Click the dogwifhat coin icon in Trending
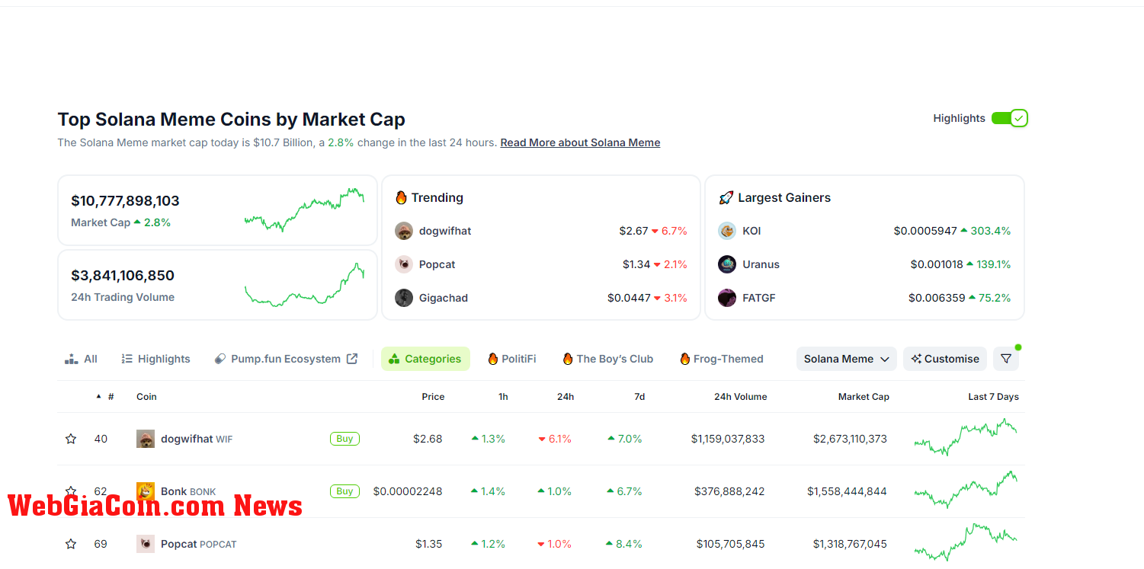 coord(404,231)
